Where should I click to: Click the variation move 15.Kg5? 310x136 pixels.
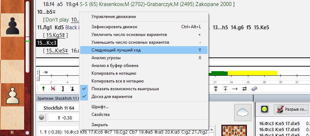pyautogui.click(x=55, y=35)
